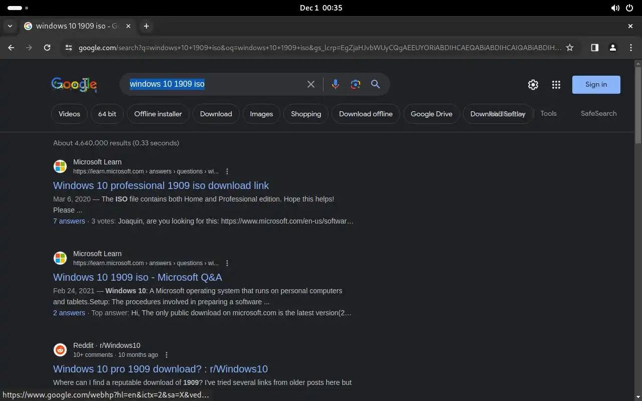Open the system volume icon in the top bar
This screenshot has width=642, height=401.
click(615, 8)
